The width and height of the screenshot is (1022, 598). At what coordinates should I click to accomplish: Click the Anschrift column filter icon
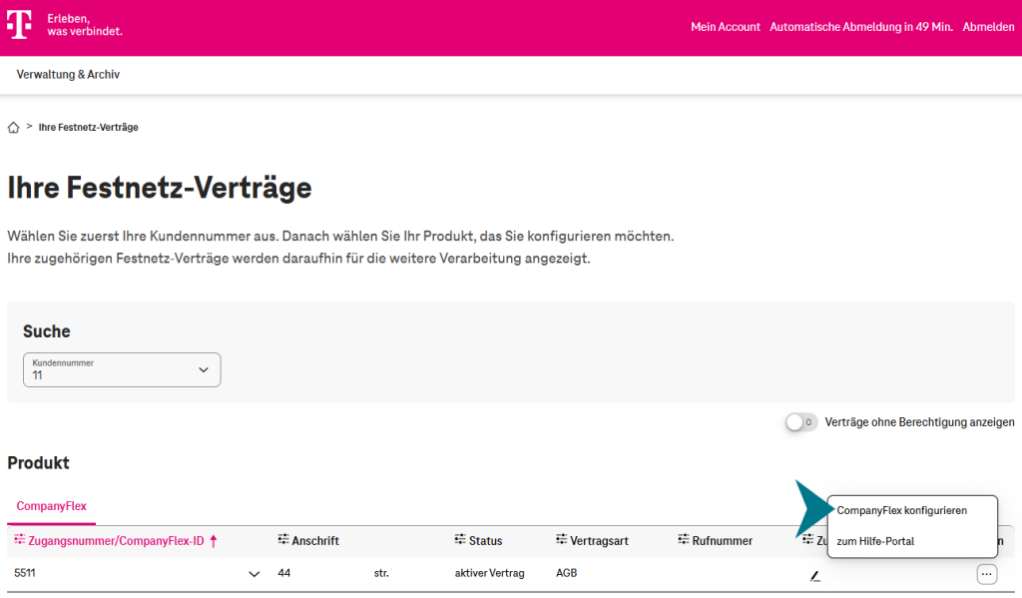[284, 540]
